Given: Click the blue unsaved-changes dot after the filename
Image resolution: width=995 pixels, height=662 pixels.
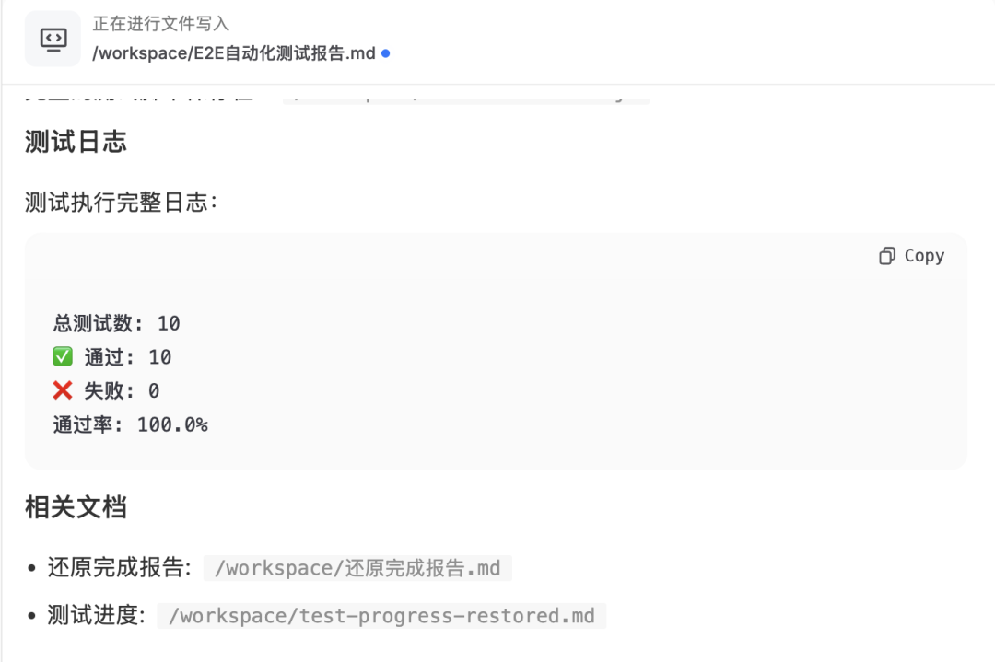Looking at the screenshot, I should click(384, 53).
